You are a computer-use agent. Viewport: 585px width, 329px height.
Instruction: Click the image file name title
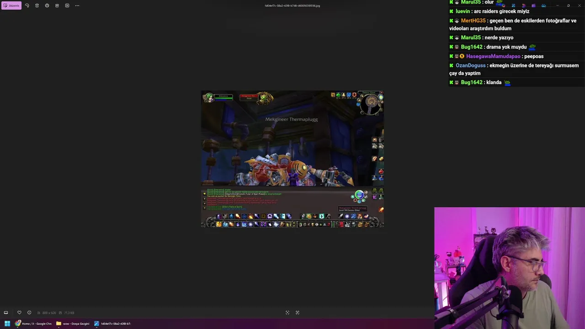pyautogui.click(x=292, y=6)
